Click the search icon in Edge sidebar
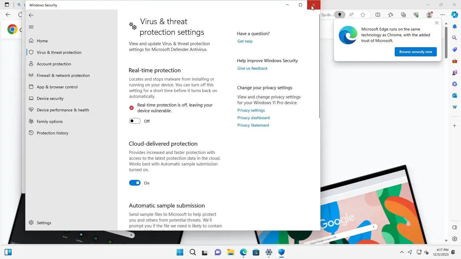Viewport: 461px width, 259px height. 455,38
